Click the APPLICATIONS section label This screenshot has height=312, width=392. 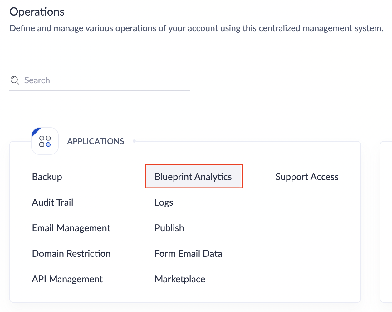[96, 141]
